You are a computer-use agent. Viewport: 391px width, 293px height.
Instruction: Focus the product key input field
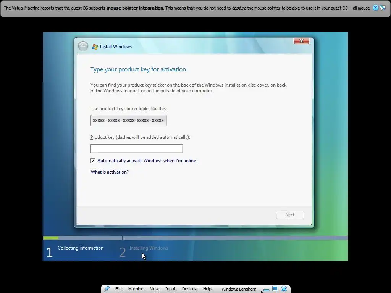(136, 148)
